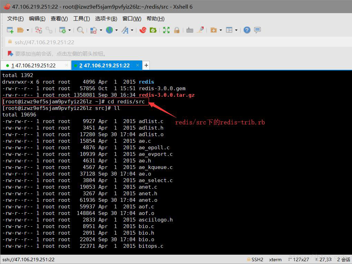The image size is (352, 264).
Task: Open the 查看(V) menu
Action: pyautogui.click(x=59, y=19)
